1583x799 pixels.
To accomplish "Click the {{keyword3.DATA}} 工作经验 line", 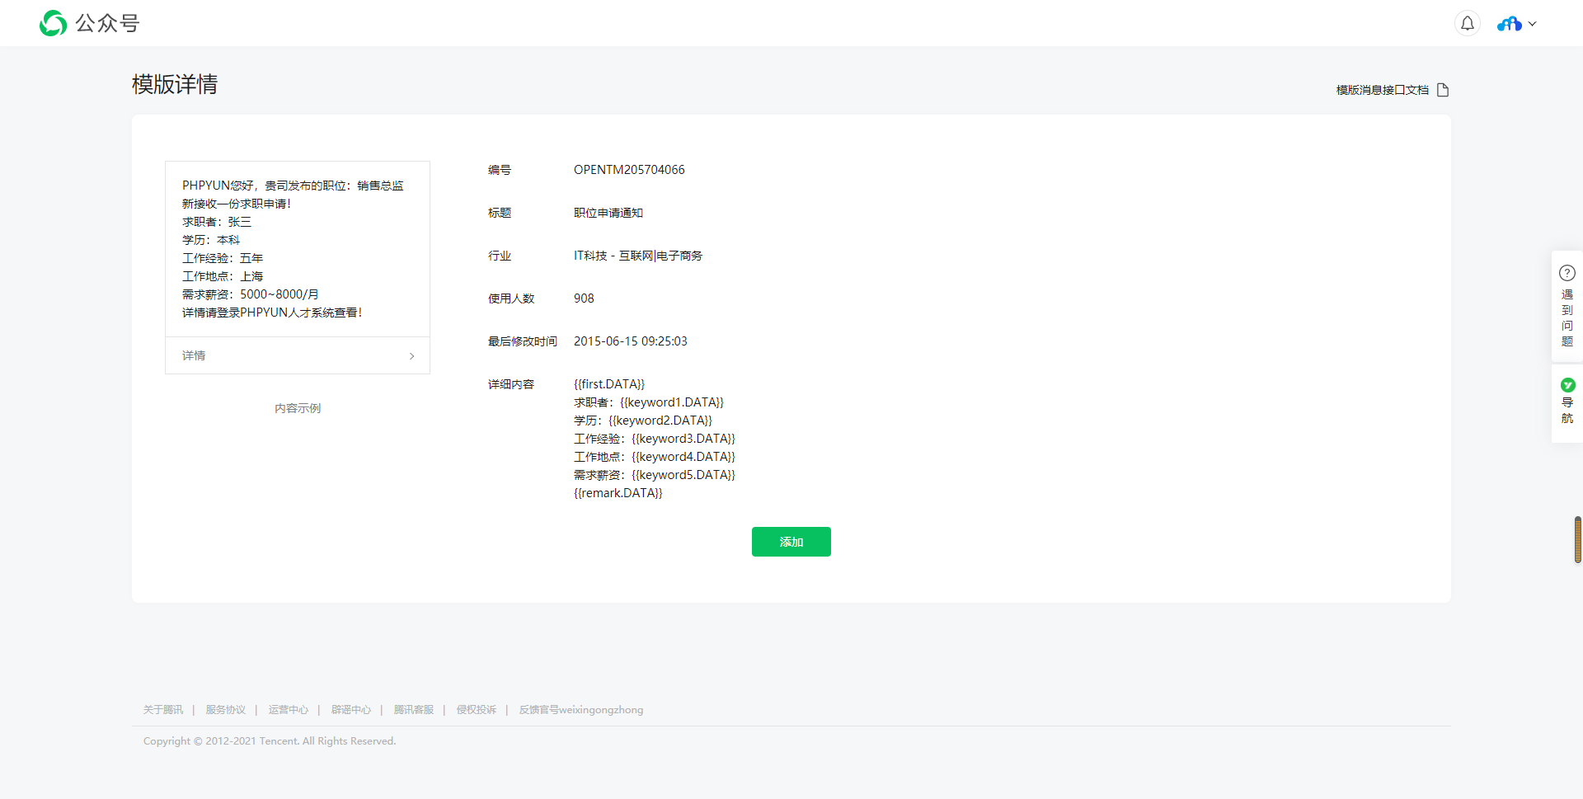I will coord(655,439).
